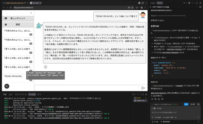Go back in the embedded browser
The height and width of the screenshot is (124, 203).
4,8
